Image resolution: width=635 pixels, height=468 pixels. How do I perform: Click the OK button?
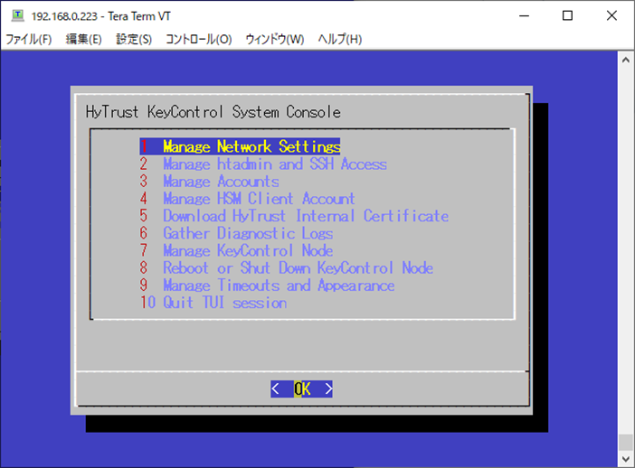302,389
